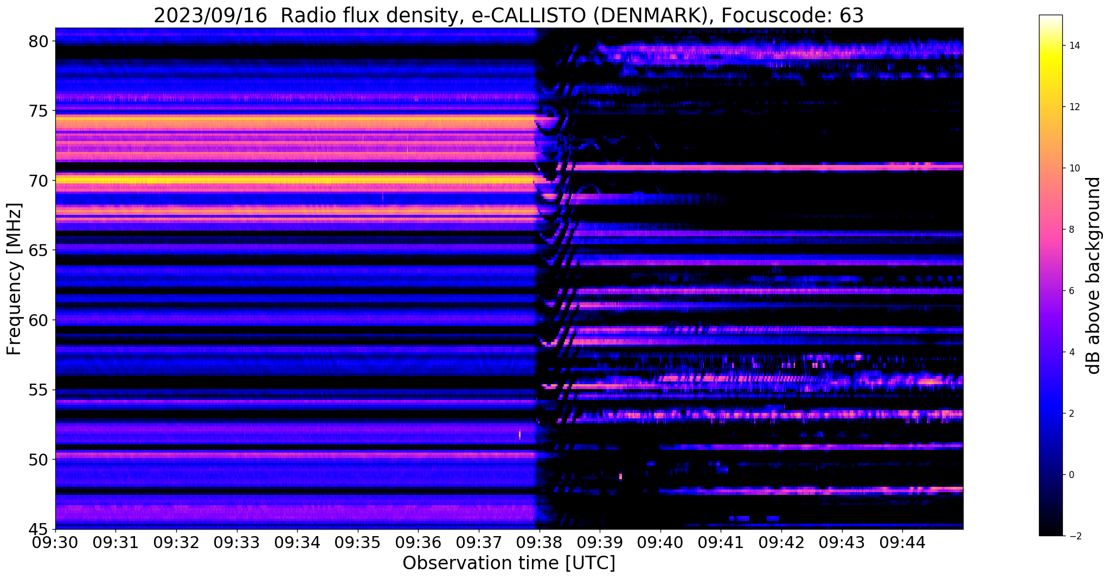Click the 70 MHz frequency tick label
1110x579 pixels.
[x=38, y=181]
